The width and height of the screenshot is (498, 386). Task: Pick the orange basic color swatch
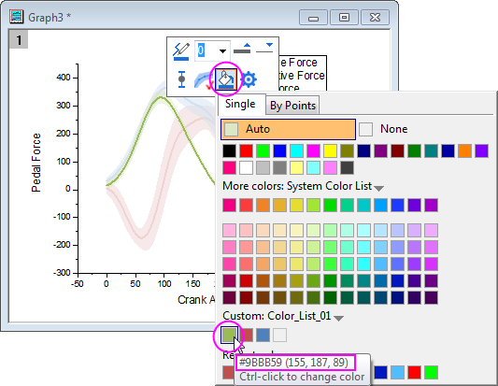coord(465,150)
